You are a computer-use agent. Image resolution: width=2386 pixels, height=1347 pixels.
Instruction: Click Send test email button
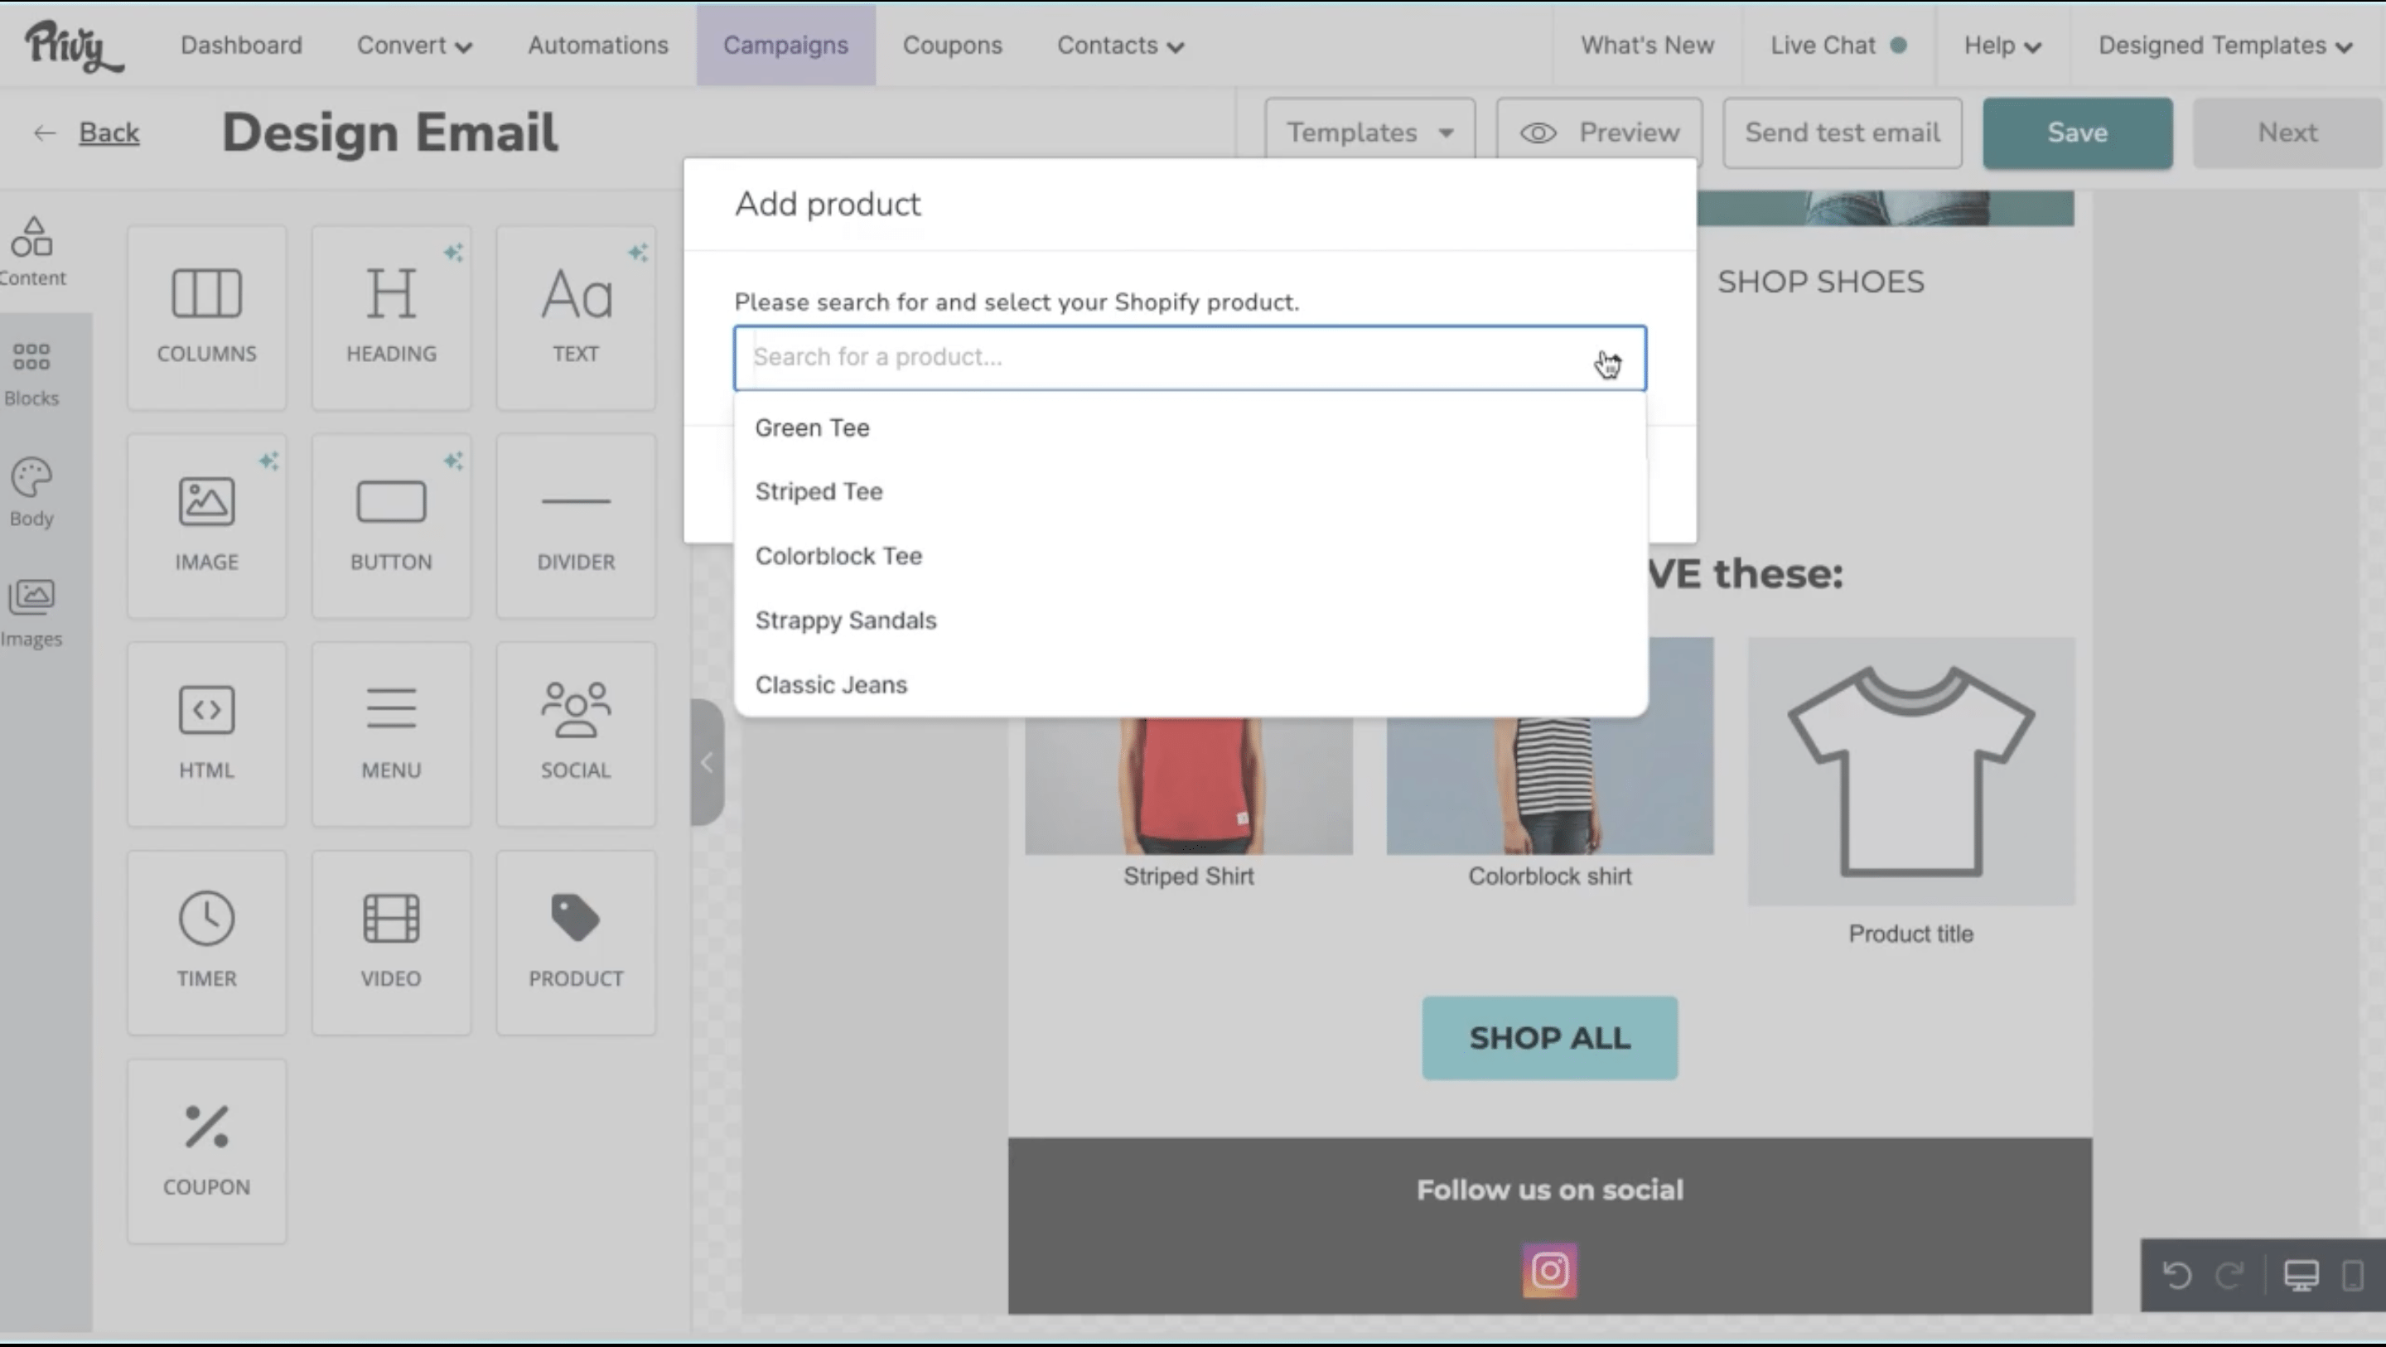[1843, 133]
